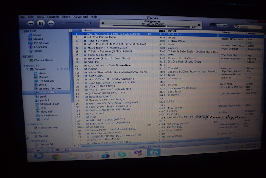The width and height of the screenshot is (266, 178).
Task: Toggle repeat button at bottom
Action: coord(57,150)
